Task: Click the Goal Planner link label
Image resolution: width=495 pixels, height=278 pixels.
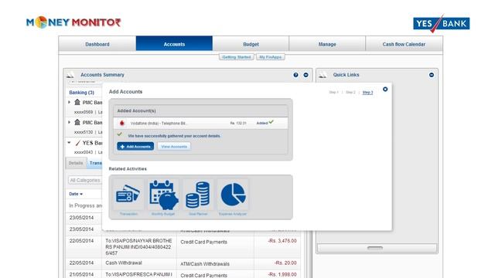Action: pos(198,214)
